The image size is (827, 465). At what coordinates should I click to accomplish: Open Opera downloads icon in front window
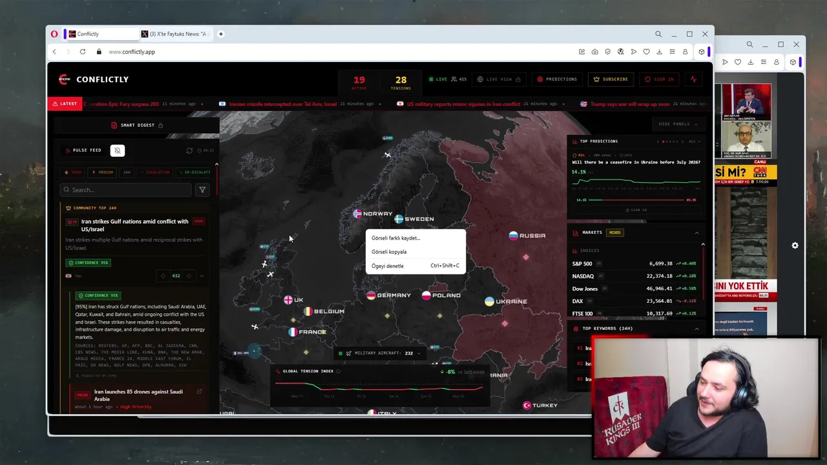pos(659,52)
